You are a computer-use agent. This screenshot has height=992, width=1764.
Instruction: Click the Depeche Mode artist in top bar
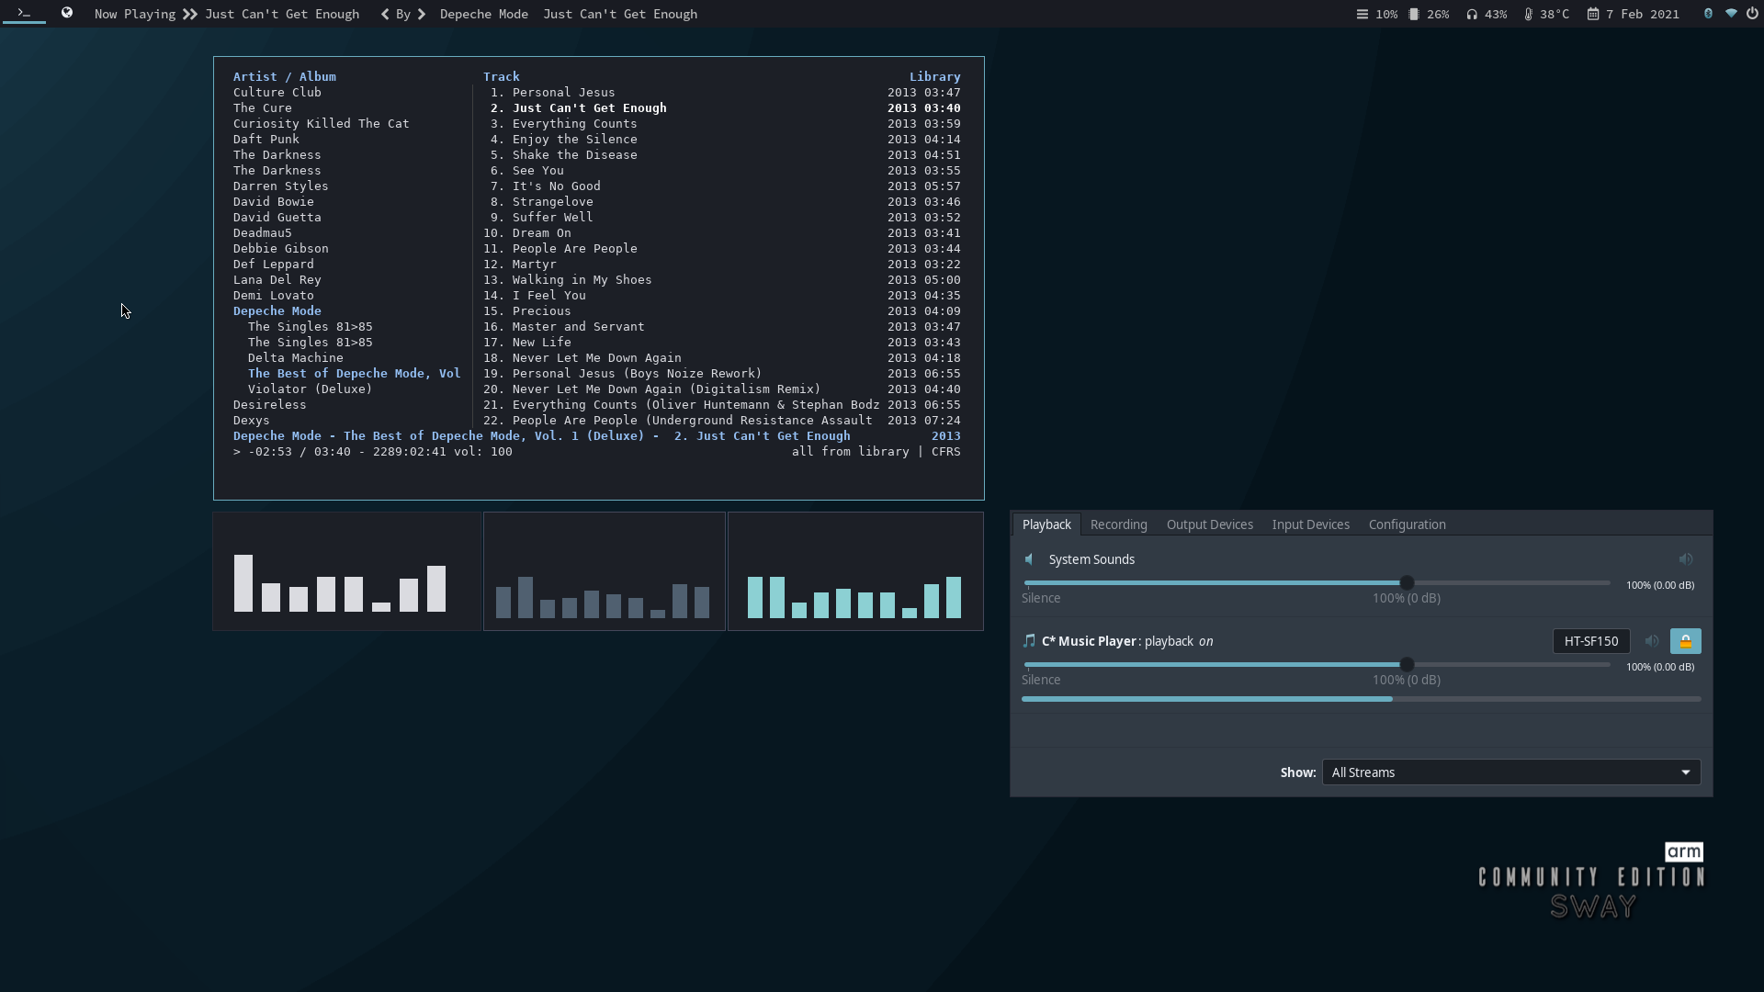484,14
